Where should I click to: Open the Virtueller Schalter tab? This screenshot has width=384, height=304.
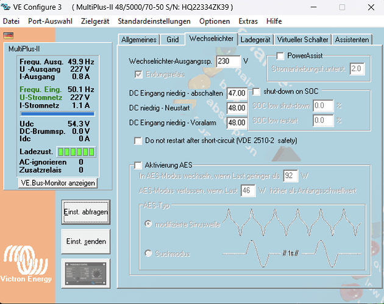303,40
